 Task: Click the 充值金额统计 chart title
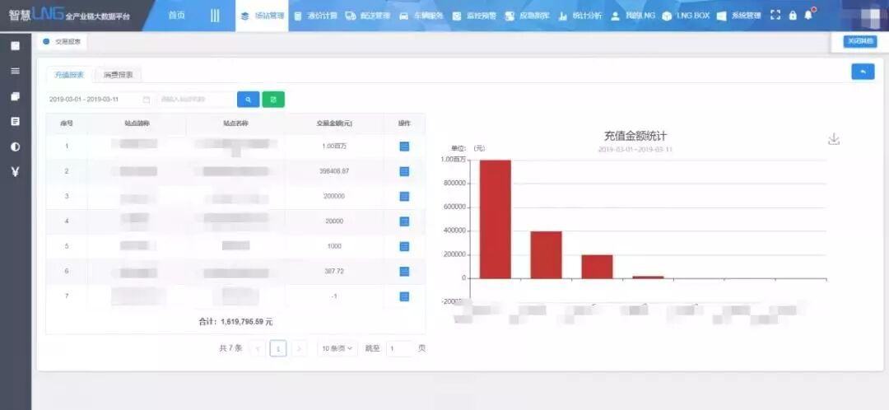pos(635,136)
